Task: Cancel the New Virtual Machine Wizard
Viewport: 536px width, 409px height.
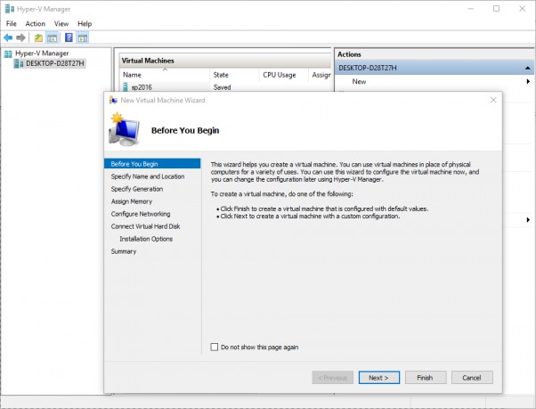Action: [472, 378]
